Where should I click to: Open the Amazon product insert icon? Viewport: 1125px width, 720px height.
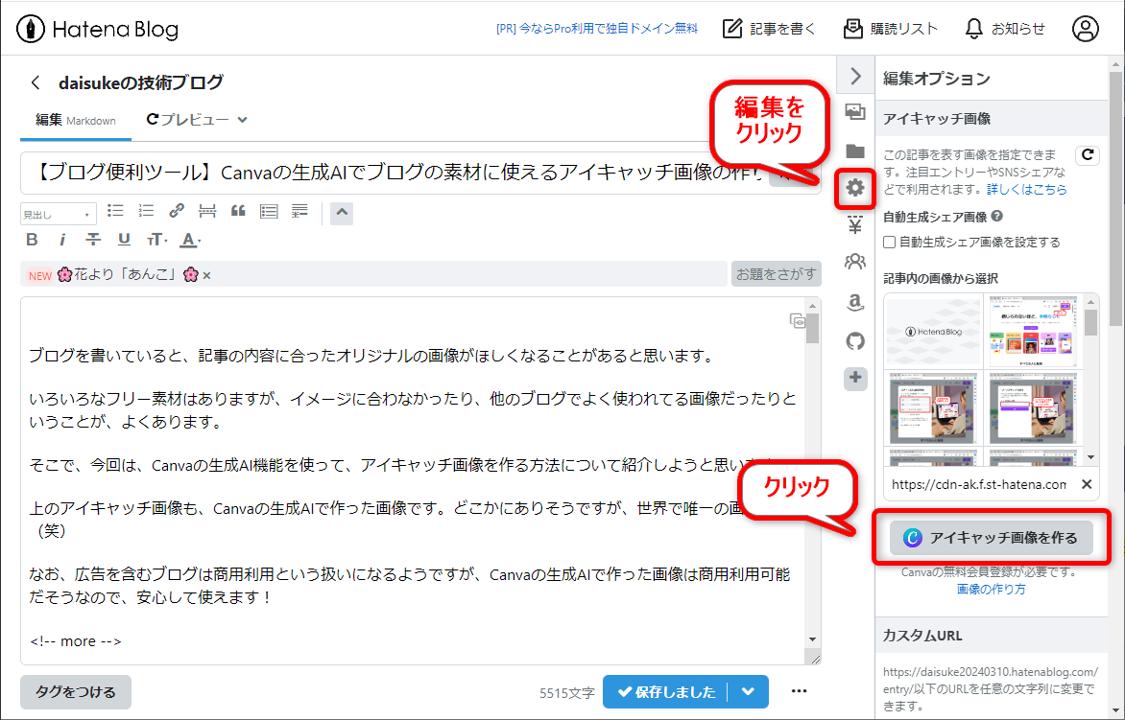point(855,302)
